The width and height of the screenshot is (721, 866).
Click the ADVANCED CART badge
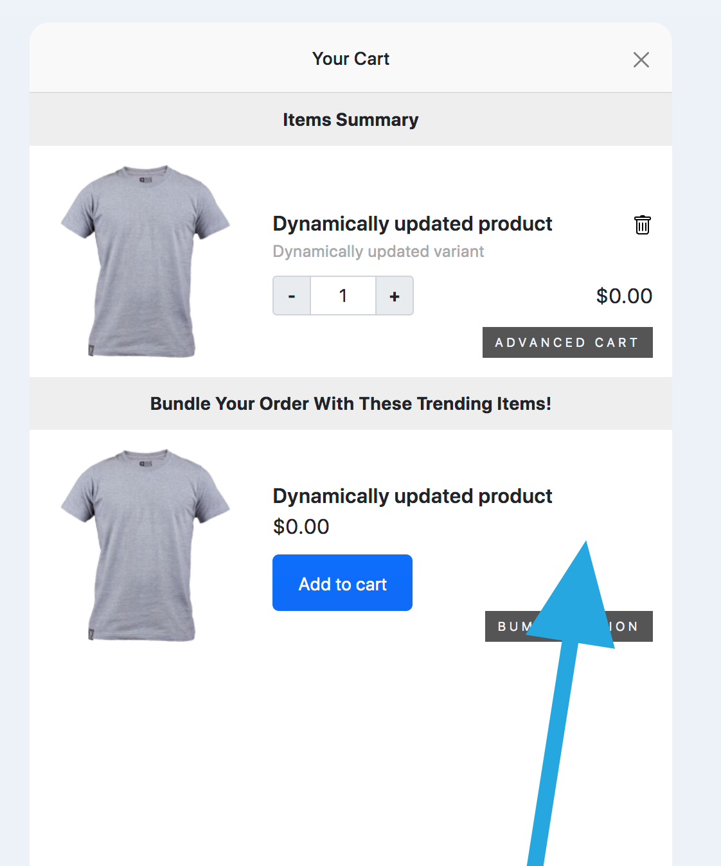567,342
